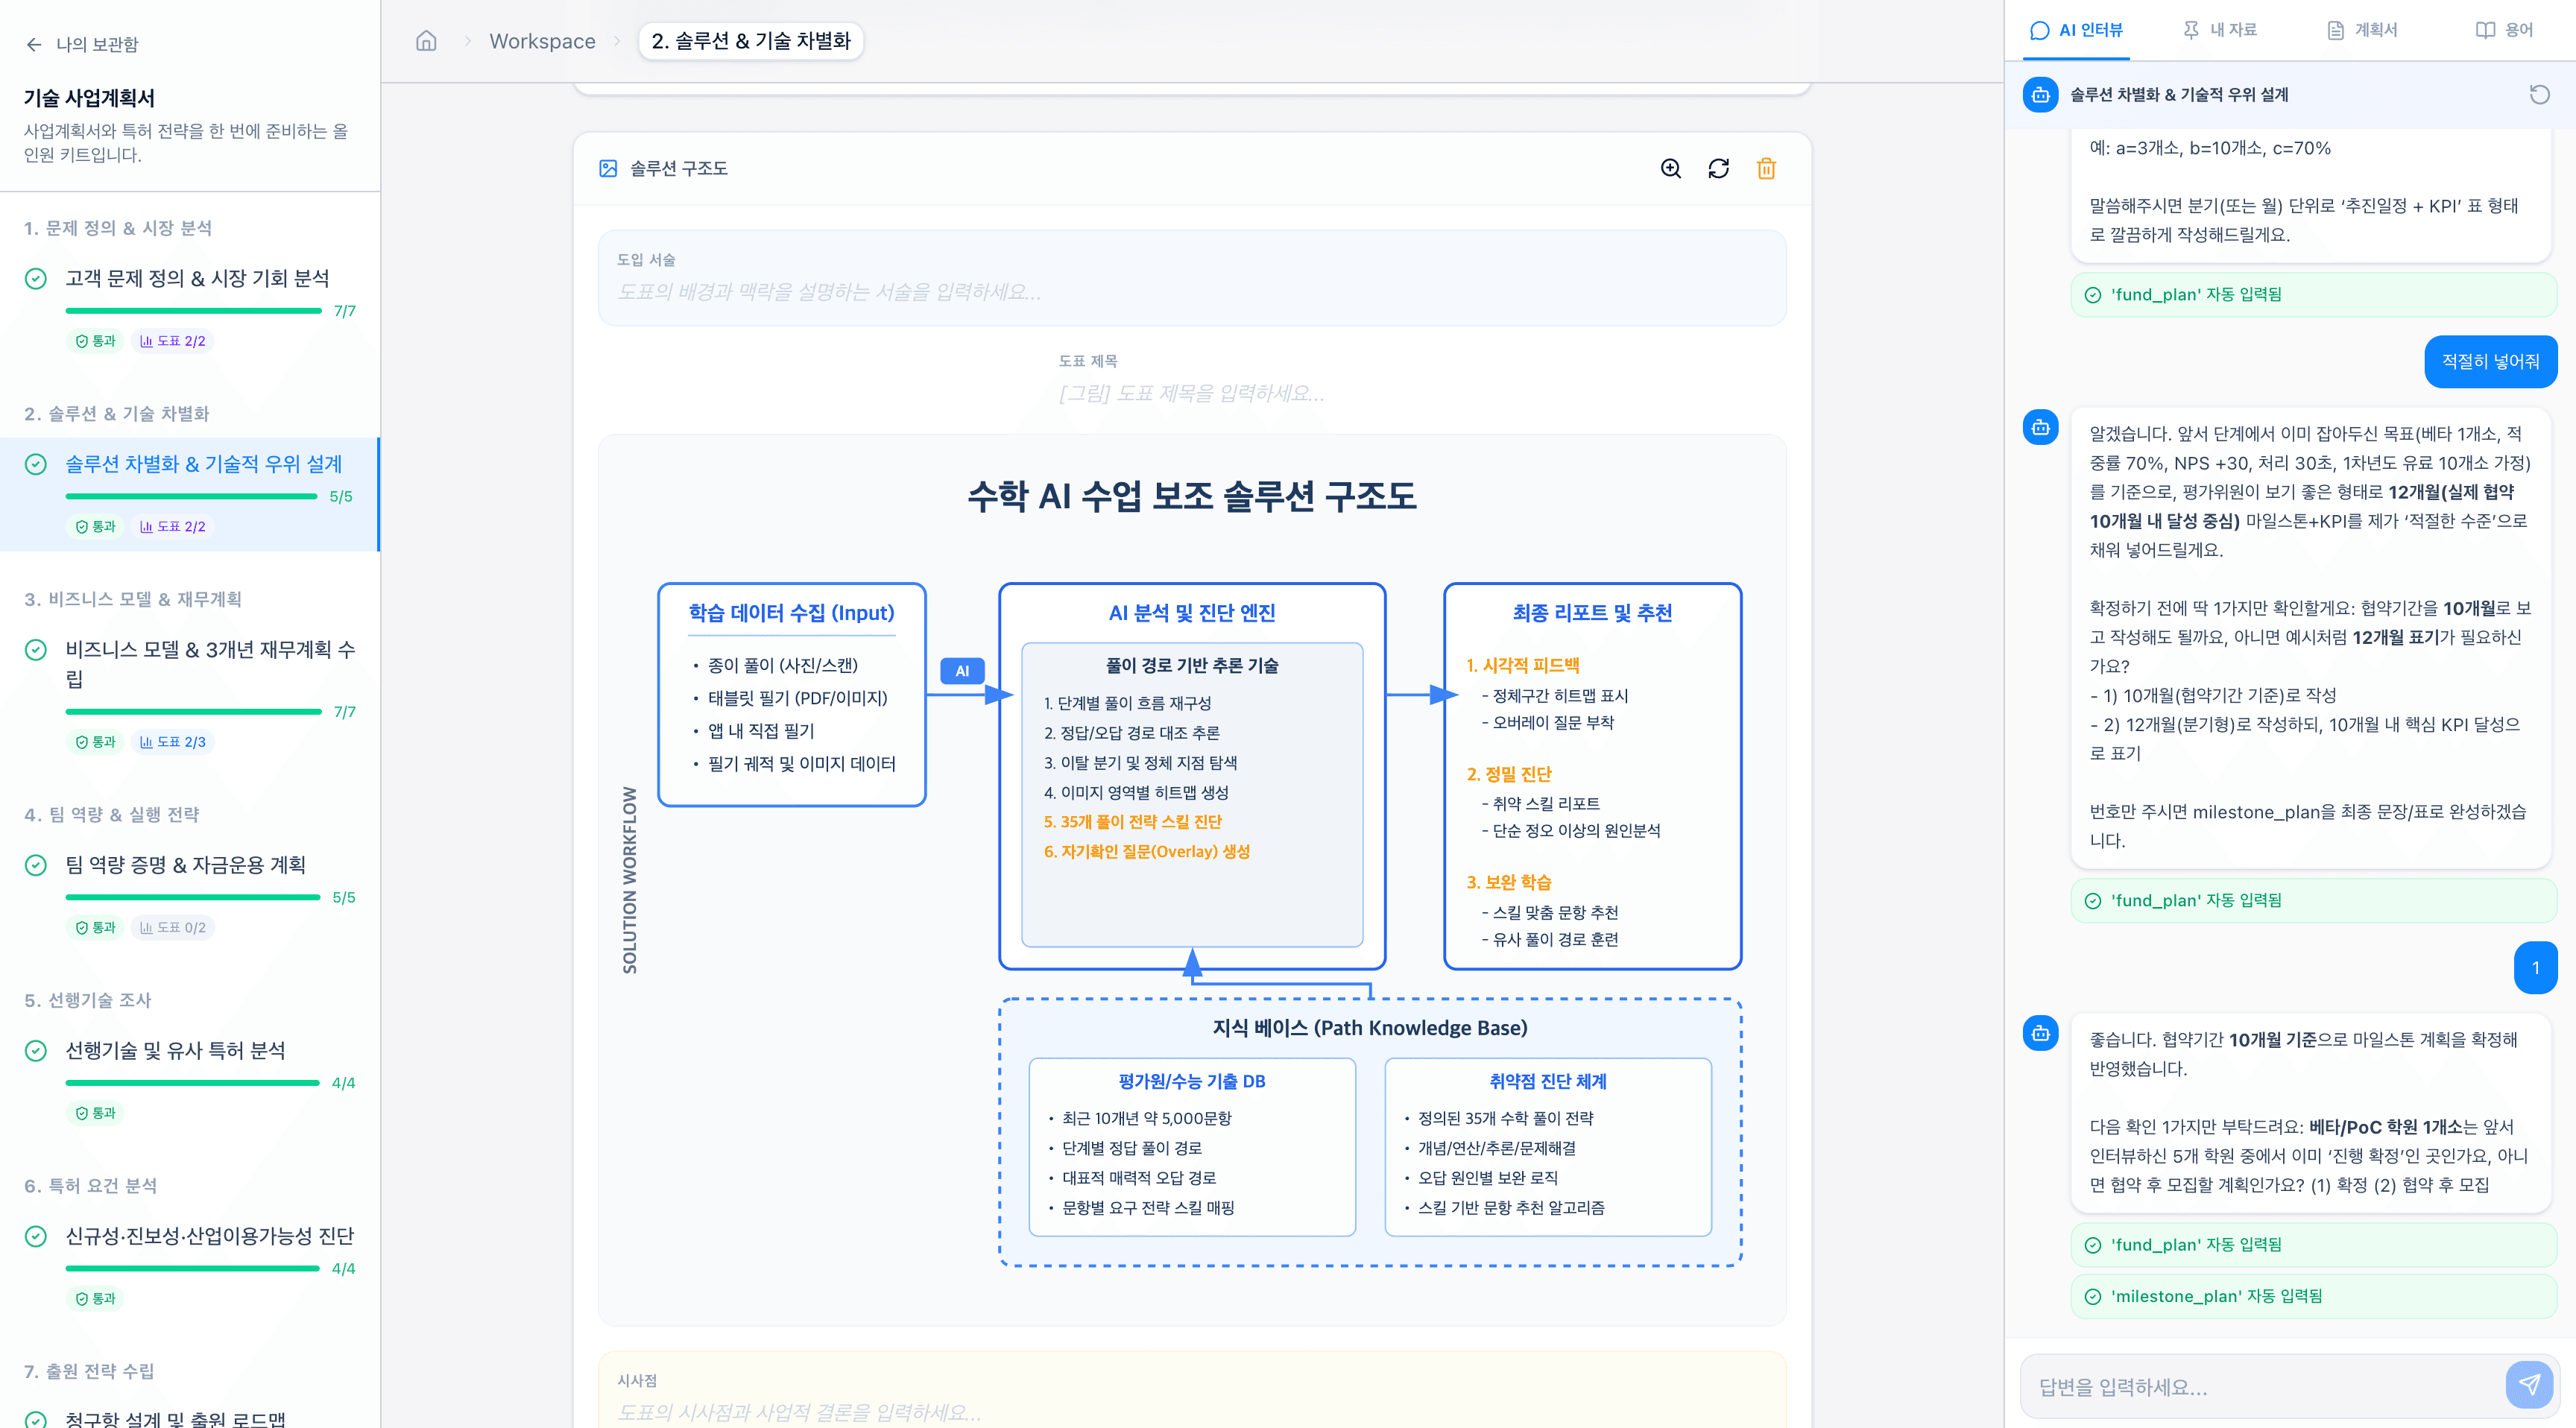This screenshot has height=1428, width=2576.
Task: Click the check icon for 선행기술 및 유사 특허 분석
Action: point(36,1050)
